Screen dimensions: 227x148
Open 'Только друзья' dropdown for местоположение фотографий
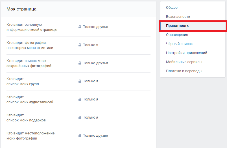[95, 136]
